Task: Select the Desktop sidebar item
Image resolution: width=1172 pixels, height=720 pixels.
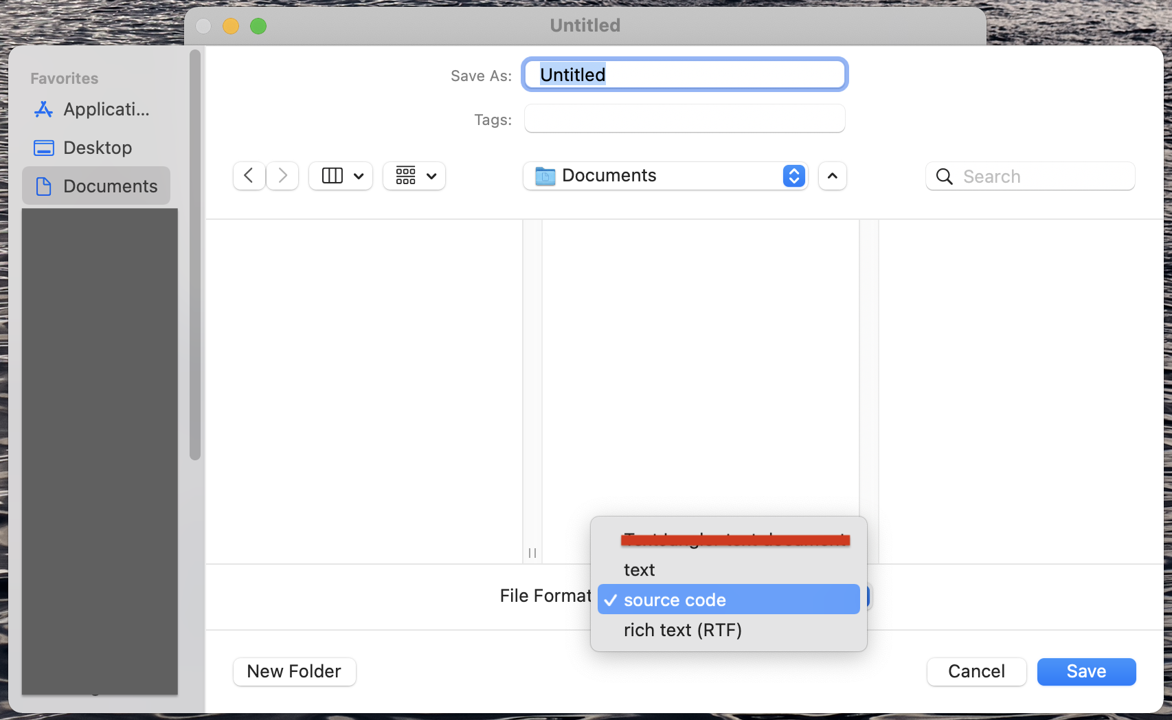Action: tap(96, 148)
